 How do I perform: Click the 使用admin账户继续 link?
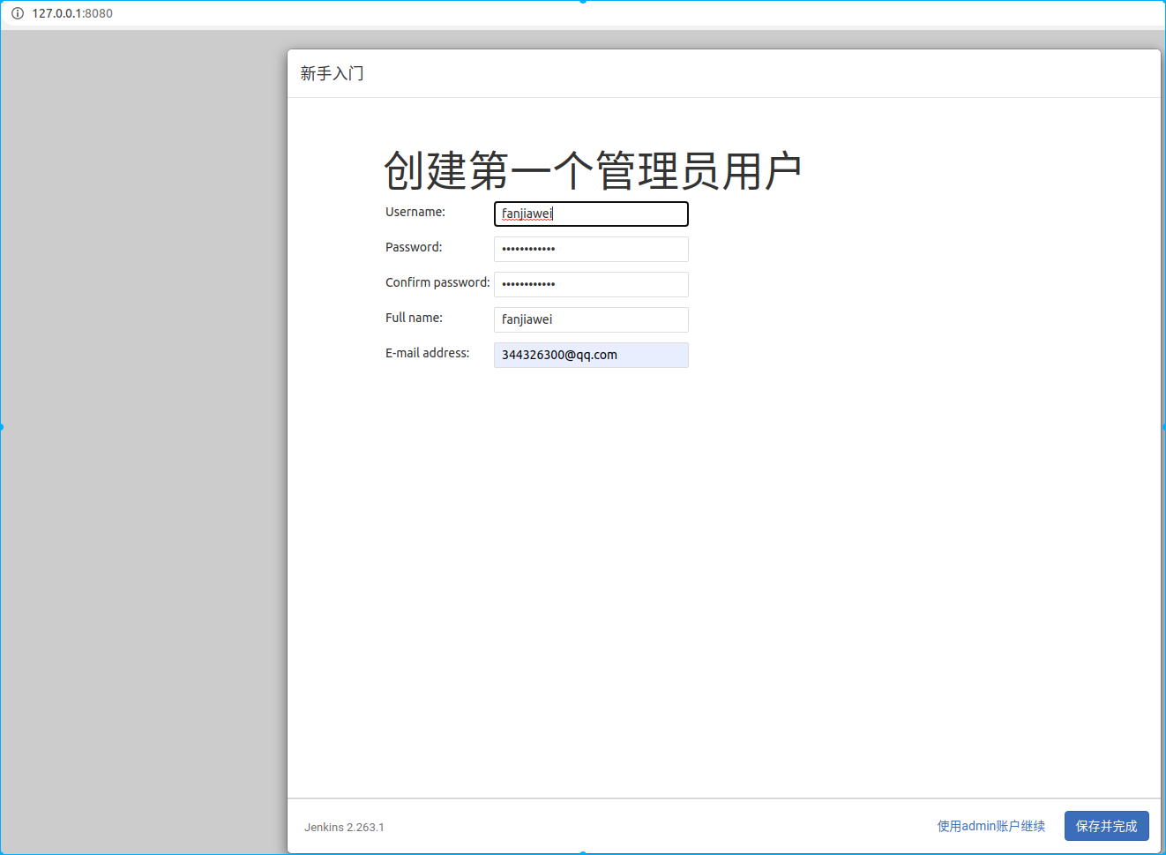tap(990, 826)
